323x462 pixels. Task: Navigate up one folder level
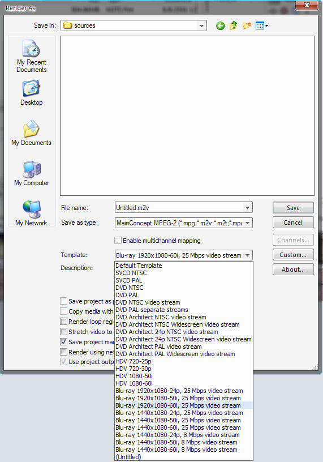233,25
